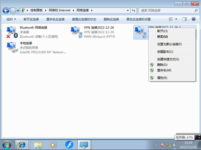Click the control panel icon in address bar
The image size is (201, 150).
23,10
